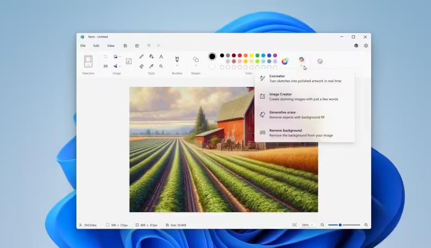Choose Remove background from the menu

[x=304, y=133]
